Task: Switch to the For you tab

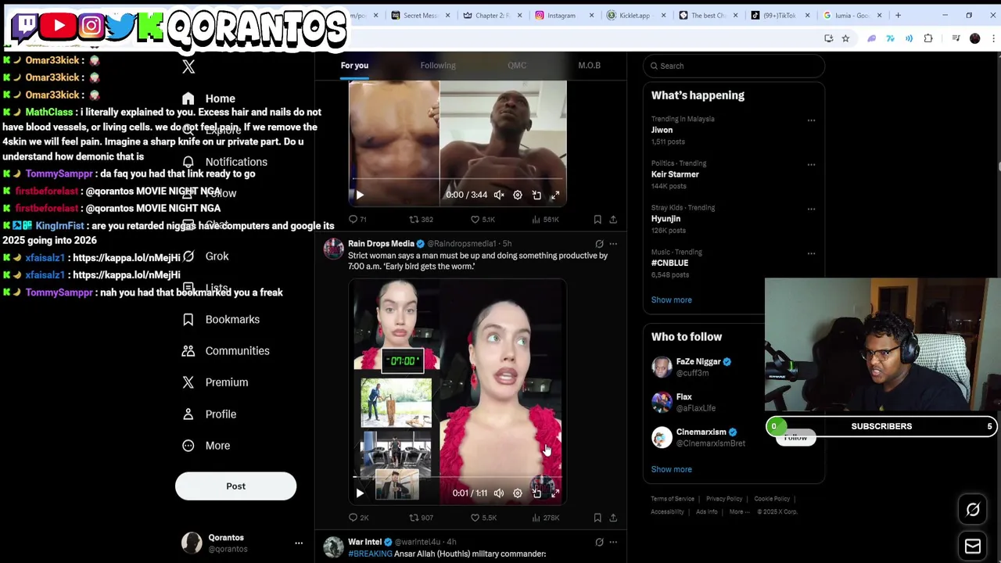Action: (x=354, y=66)
